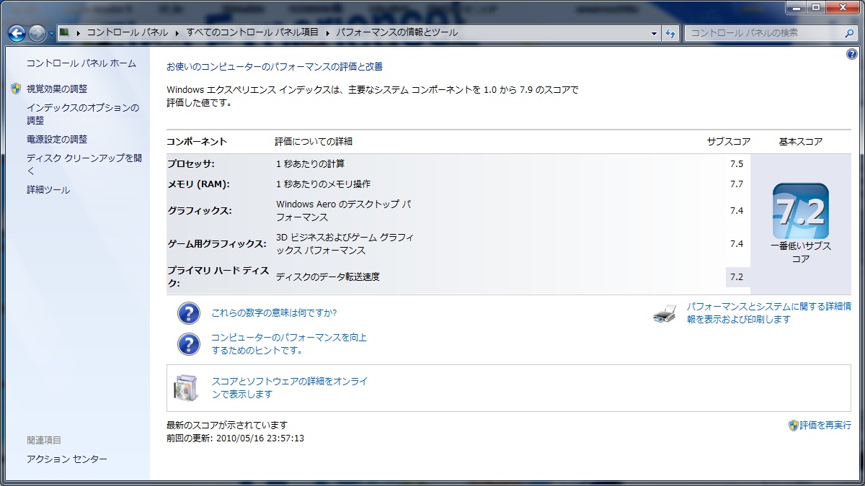The height and width of the screenshot is (486, 865).
Task: Expand arrow after すべてのコントロール パネル項目
Action: coord(327,32)
